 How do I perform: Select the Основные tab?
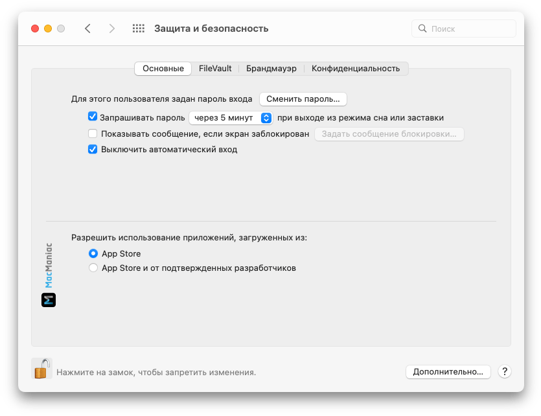pos(163,68)
